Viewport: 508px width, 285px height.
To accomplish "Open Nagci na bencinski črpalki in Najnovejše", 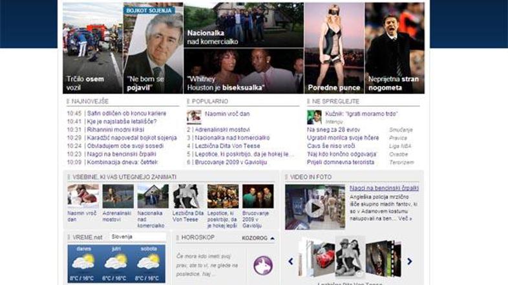I will point(122,154).
